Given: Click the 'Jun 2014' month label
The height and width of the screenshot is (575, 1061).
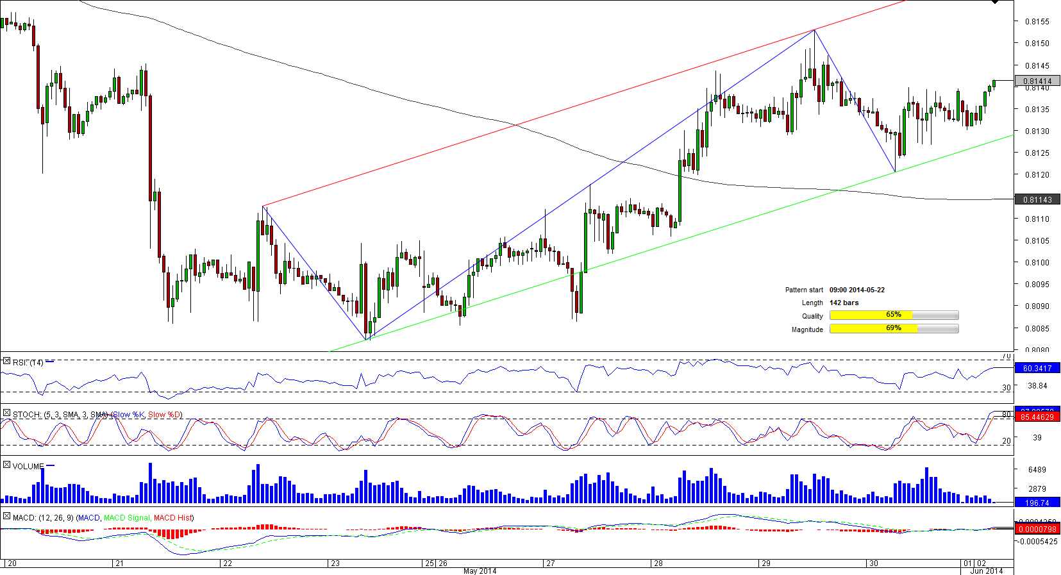Looking at the screenshot, I should pos(987,571).
